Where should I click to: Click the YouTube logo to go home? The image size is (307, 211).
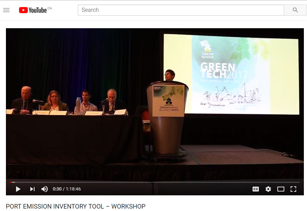pos(33,10)
